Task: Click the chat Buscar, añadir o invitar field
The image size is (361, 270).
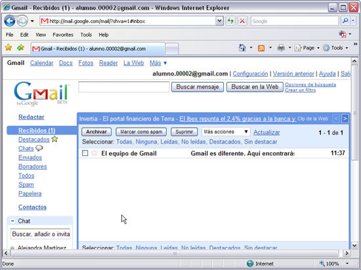Action: [40, 234]
